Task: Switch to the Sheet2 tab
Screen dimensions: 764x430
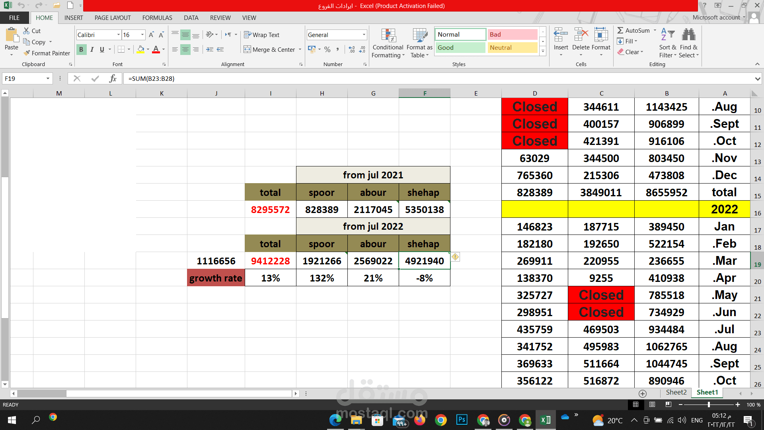Action: (x=676, y=393)
